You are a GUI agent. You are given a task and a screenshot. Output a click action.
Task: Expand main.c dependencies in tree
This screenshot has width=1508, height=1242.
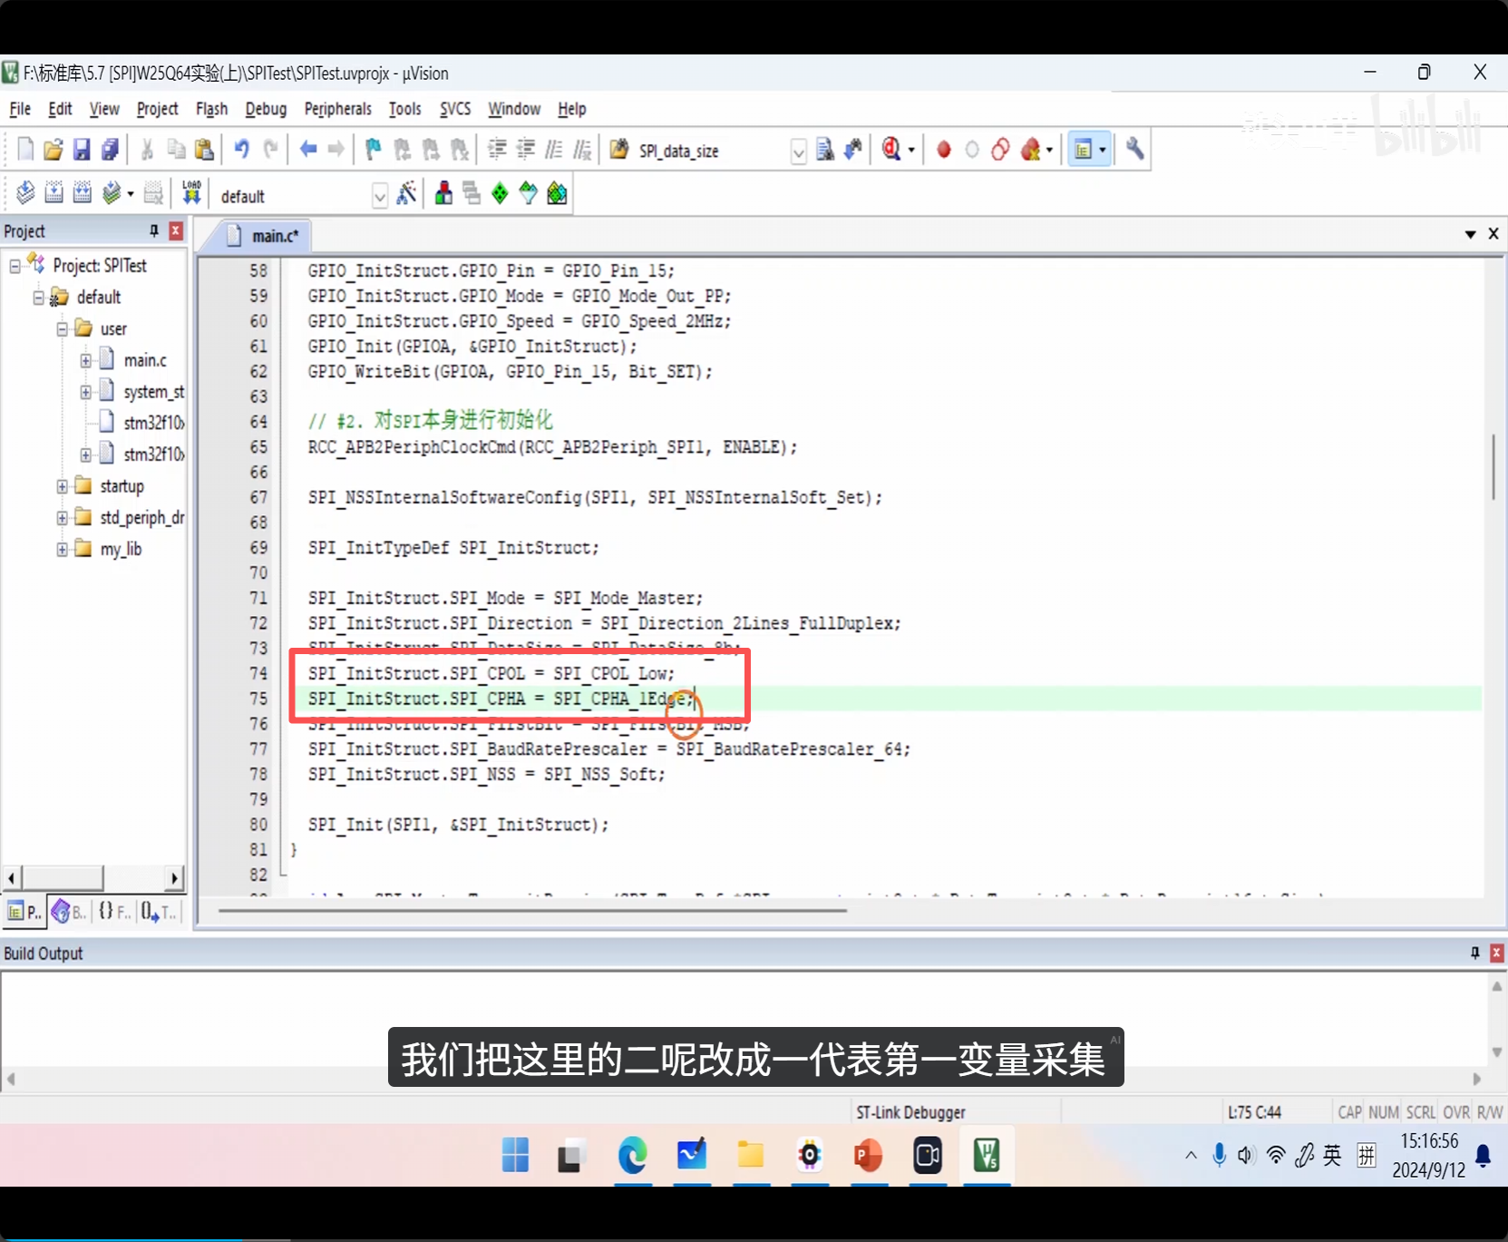85,360
